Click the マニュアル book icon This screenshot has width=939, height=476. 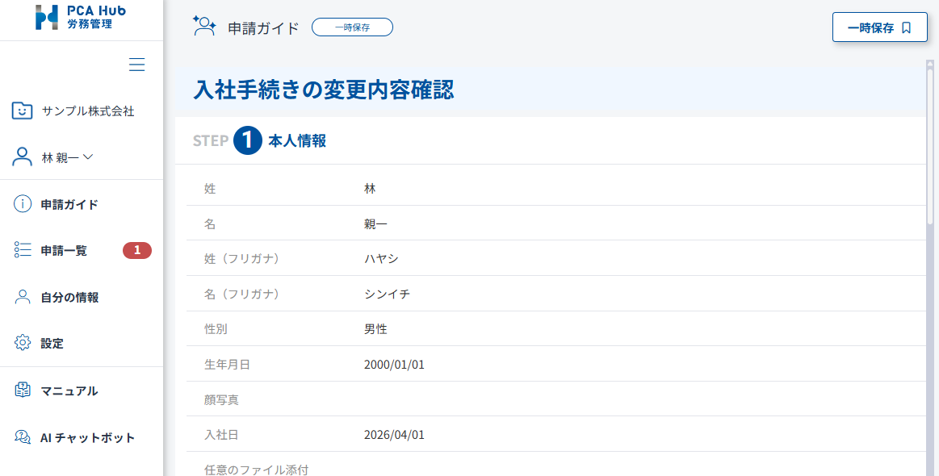tap(23, 390)
